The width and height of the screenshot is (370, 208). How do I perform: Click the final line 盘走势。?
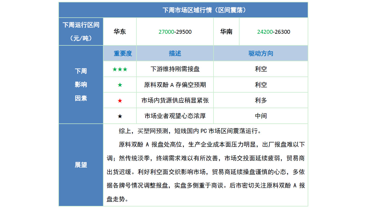118,199
